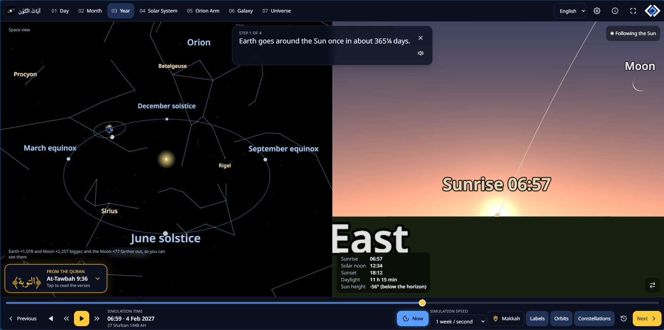This screenshot has width=664, height=330.
Task: Switch to the 02 Month tab
Action: pos(90,11)
